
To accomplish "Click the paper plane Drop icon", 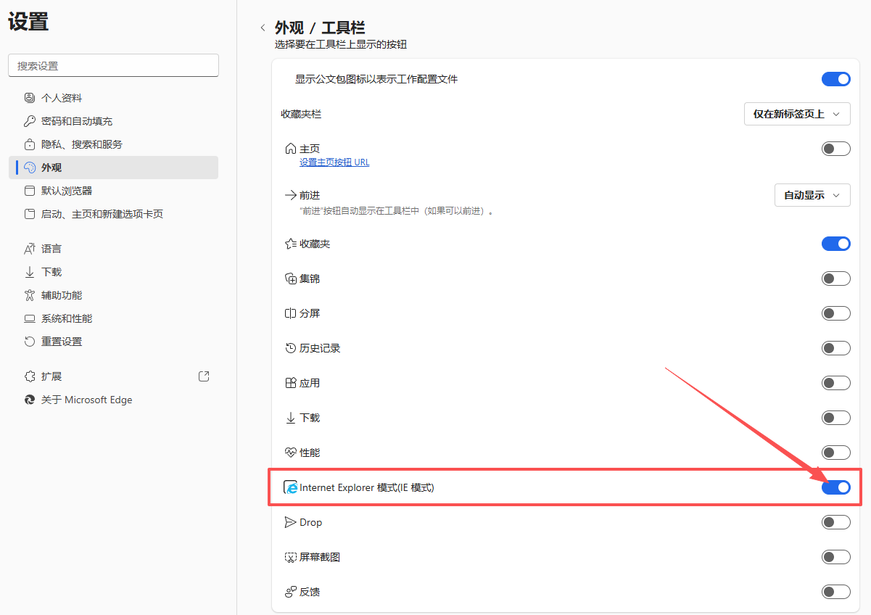I will click(291, 522).
